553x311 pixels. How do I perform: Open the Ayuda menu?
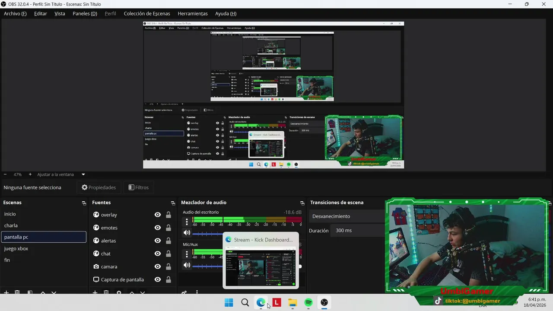pyautogui.click(x=226, y=13)
